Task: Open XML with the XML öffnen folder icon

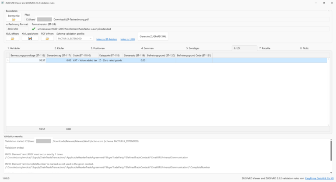Action: click(x=13, y=39)
